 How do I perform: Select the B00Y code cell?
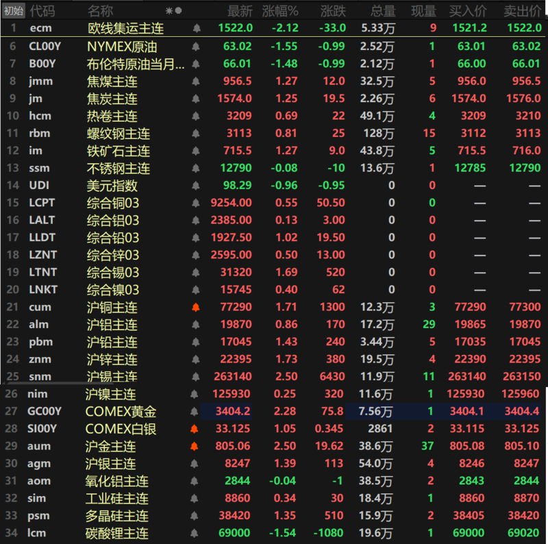click(42, 64)
